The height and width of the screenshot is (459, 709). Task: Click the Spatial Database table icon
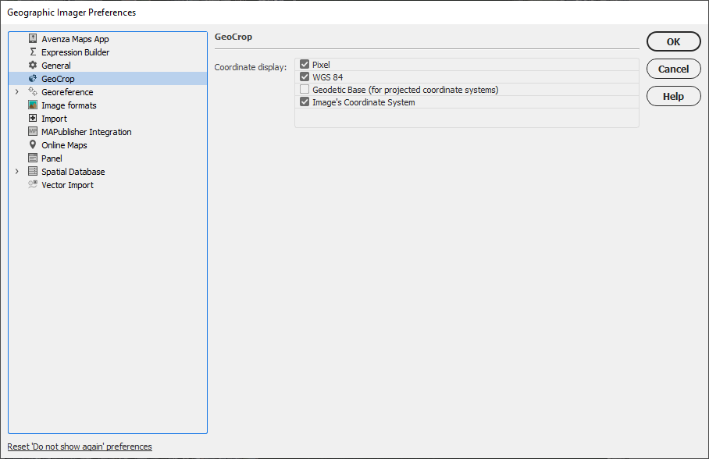33,172
